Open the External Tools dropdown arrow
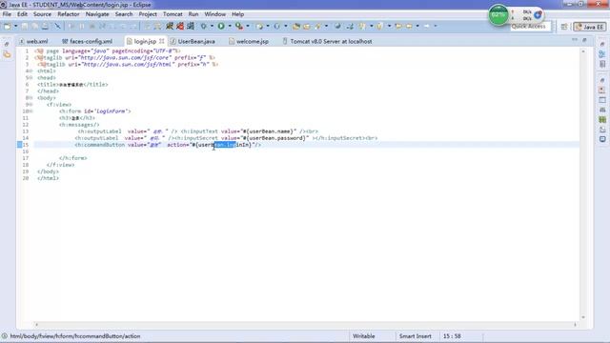The width and height of the screenshot is (610, 343). pyautogui.click(x=248, y=26)
